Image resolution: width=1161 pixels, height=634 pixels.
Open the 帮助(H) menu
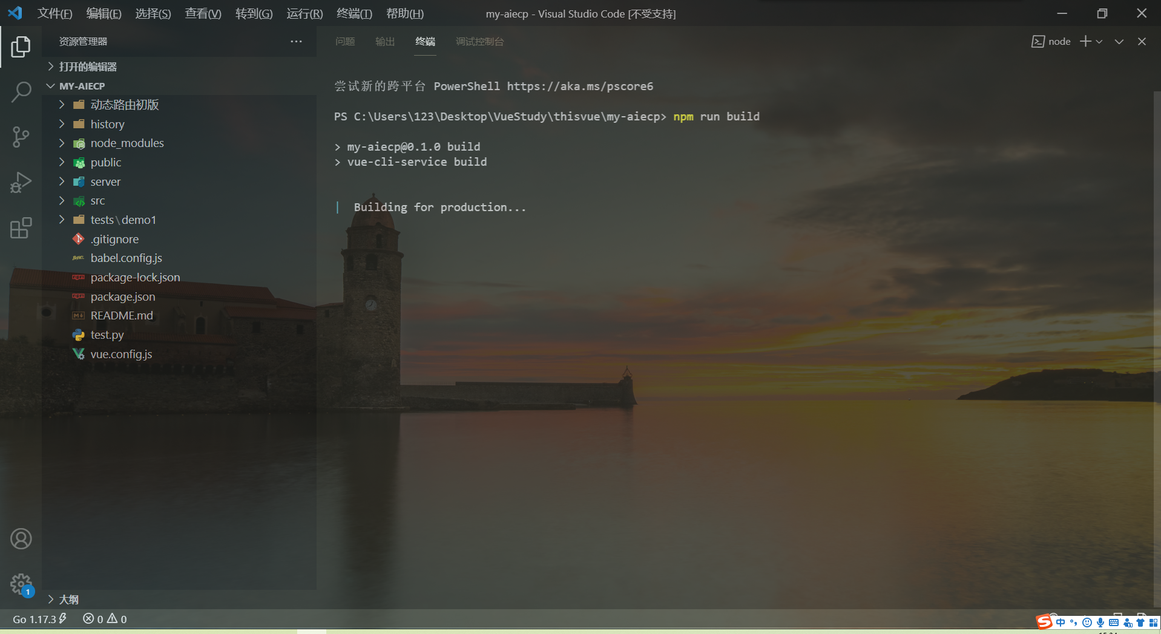coord(405,13)
